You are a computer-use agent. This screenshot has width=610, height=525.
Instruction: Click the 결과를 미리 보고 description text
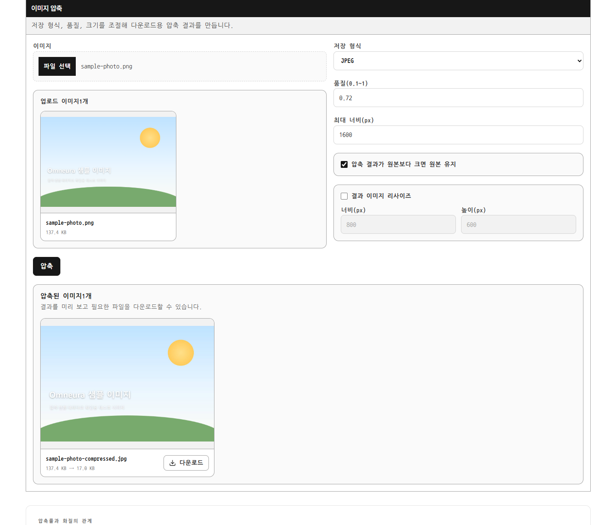(x=121, y=307)
